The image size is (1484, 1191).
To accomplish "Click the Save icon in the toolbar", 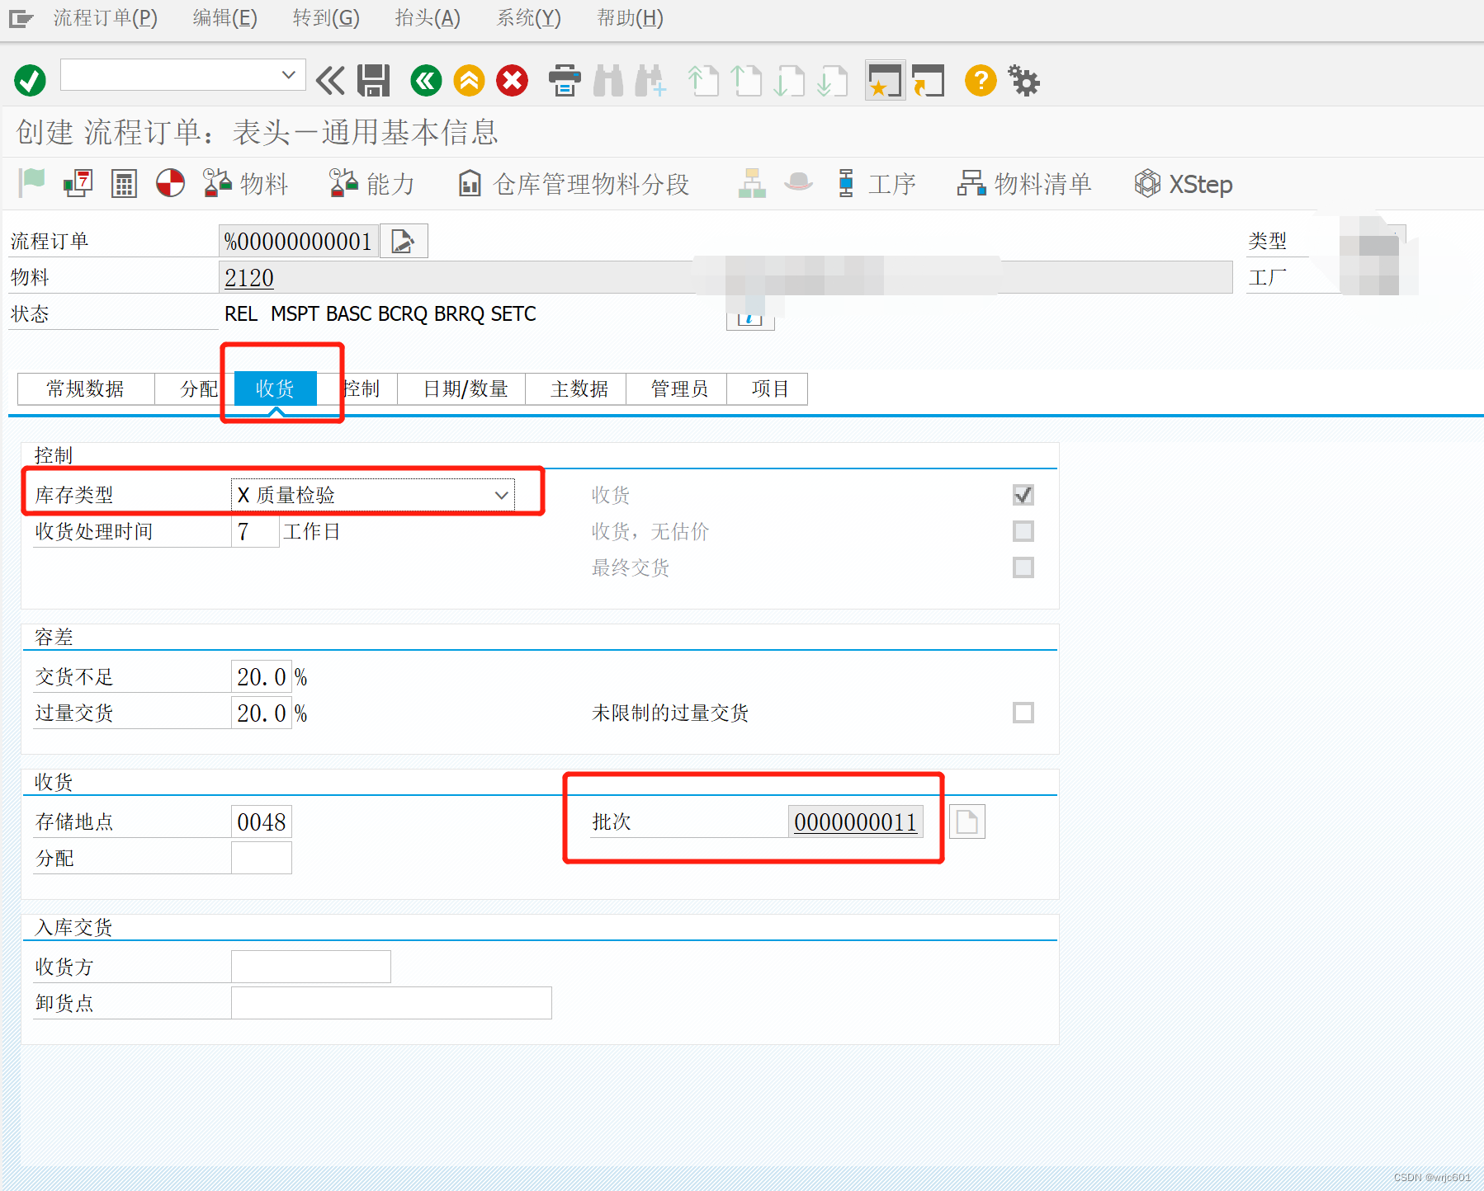I will pos(372,80).
